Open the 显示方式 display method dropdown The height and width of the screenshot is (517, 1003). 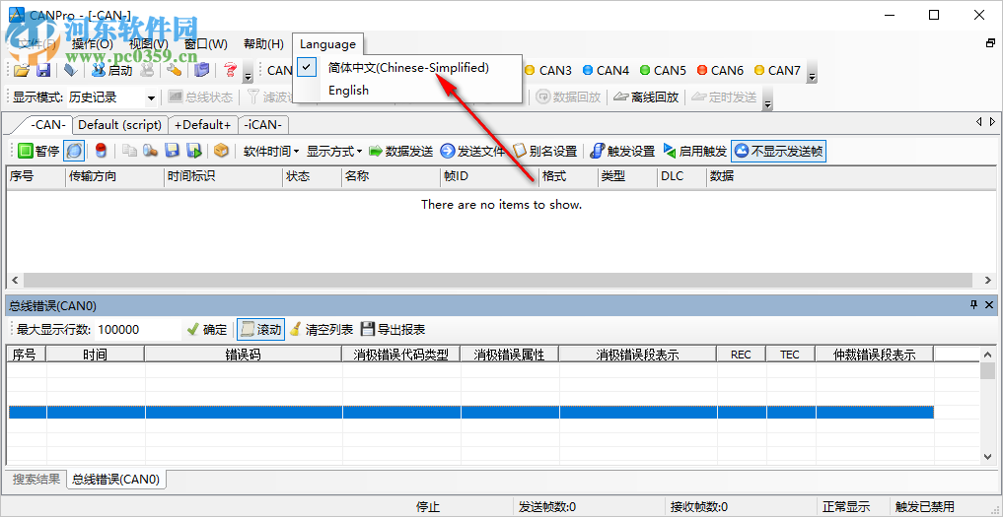click(x=334, y=151)
